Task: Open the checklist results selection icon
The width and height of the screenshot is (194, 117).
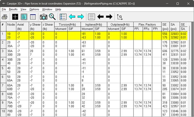Action: 63,17
